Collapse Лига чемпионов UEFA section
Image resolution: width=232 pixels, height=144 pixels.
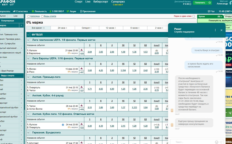(28, 40)
